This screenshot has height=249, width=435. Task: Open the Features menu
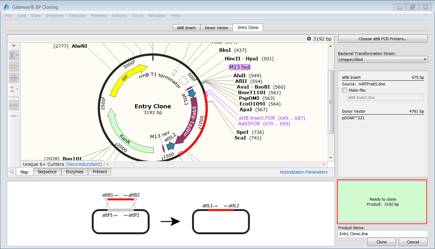[77, 16]
